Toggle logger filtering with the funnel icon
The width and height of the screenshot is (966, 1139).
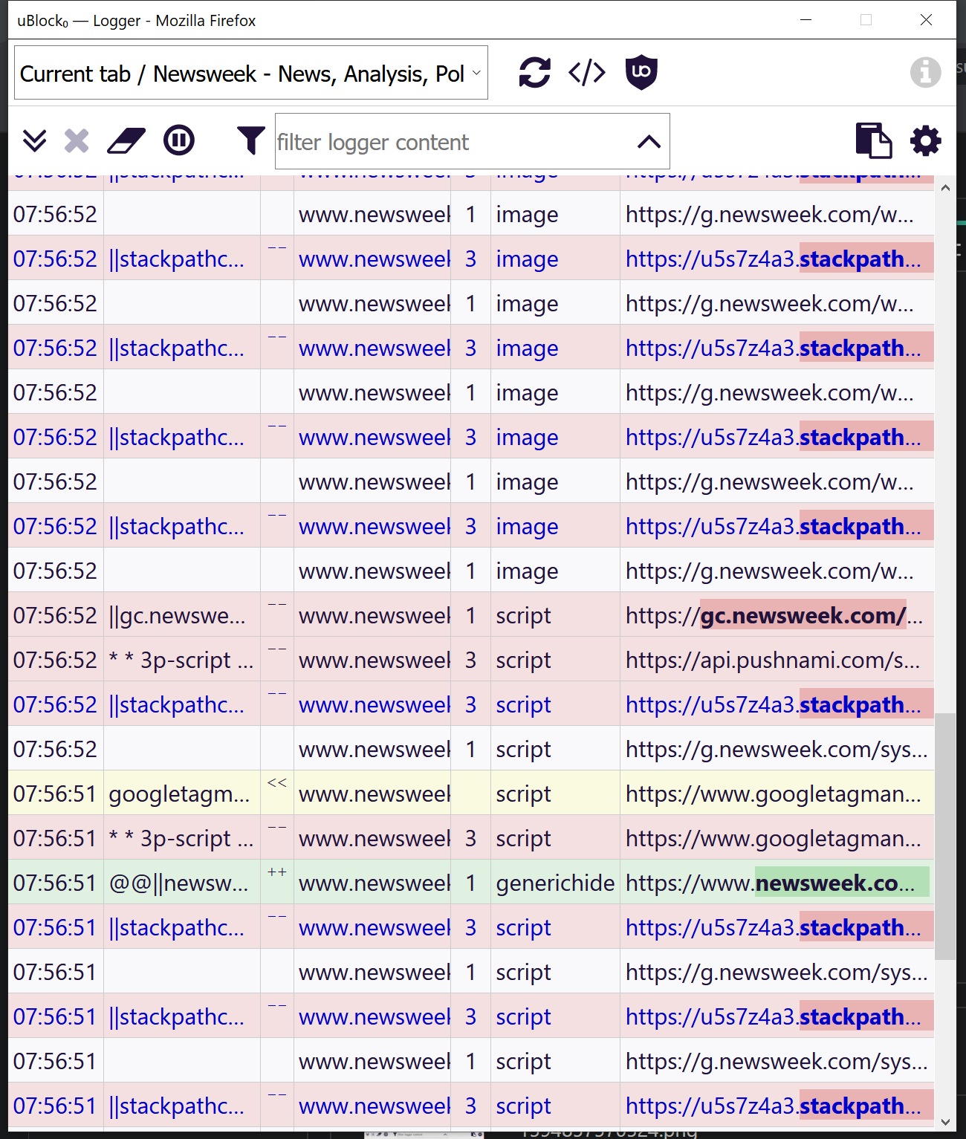250,140
